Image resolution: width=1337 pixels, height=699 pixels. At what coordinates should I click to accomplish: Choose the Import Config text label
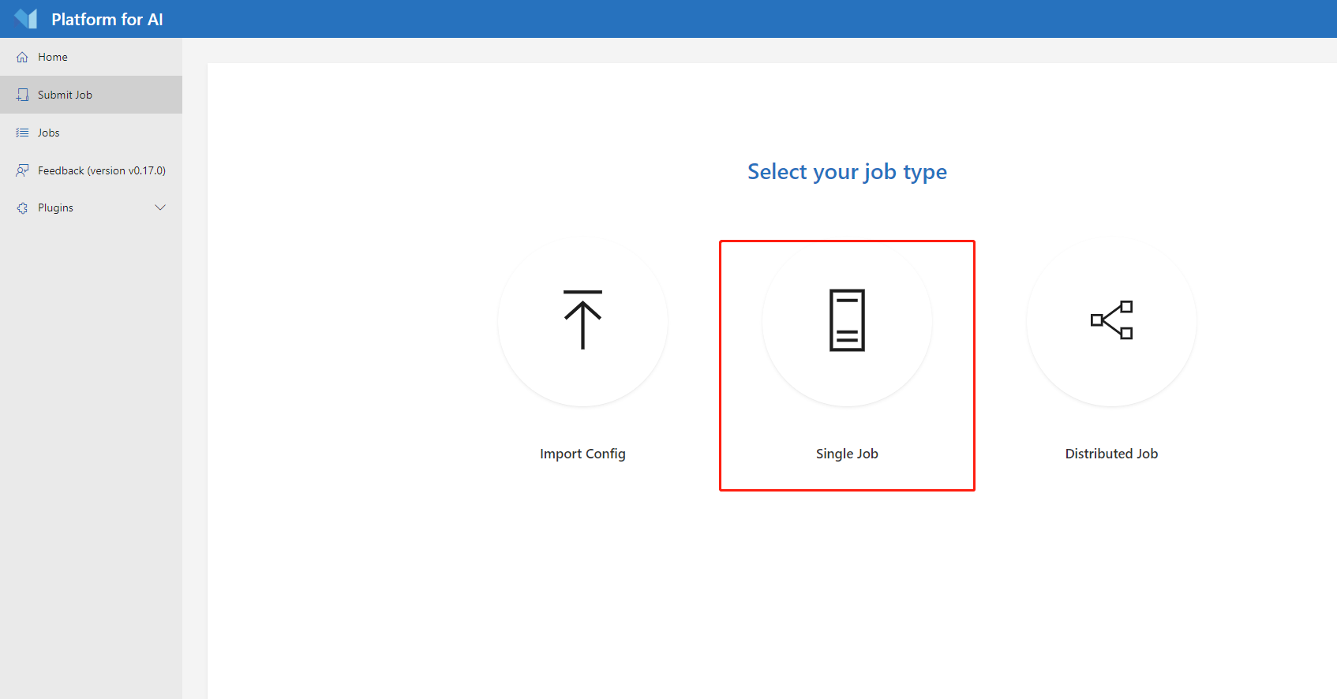pos(582,454)
